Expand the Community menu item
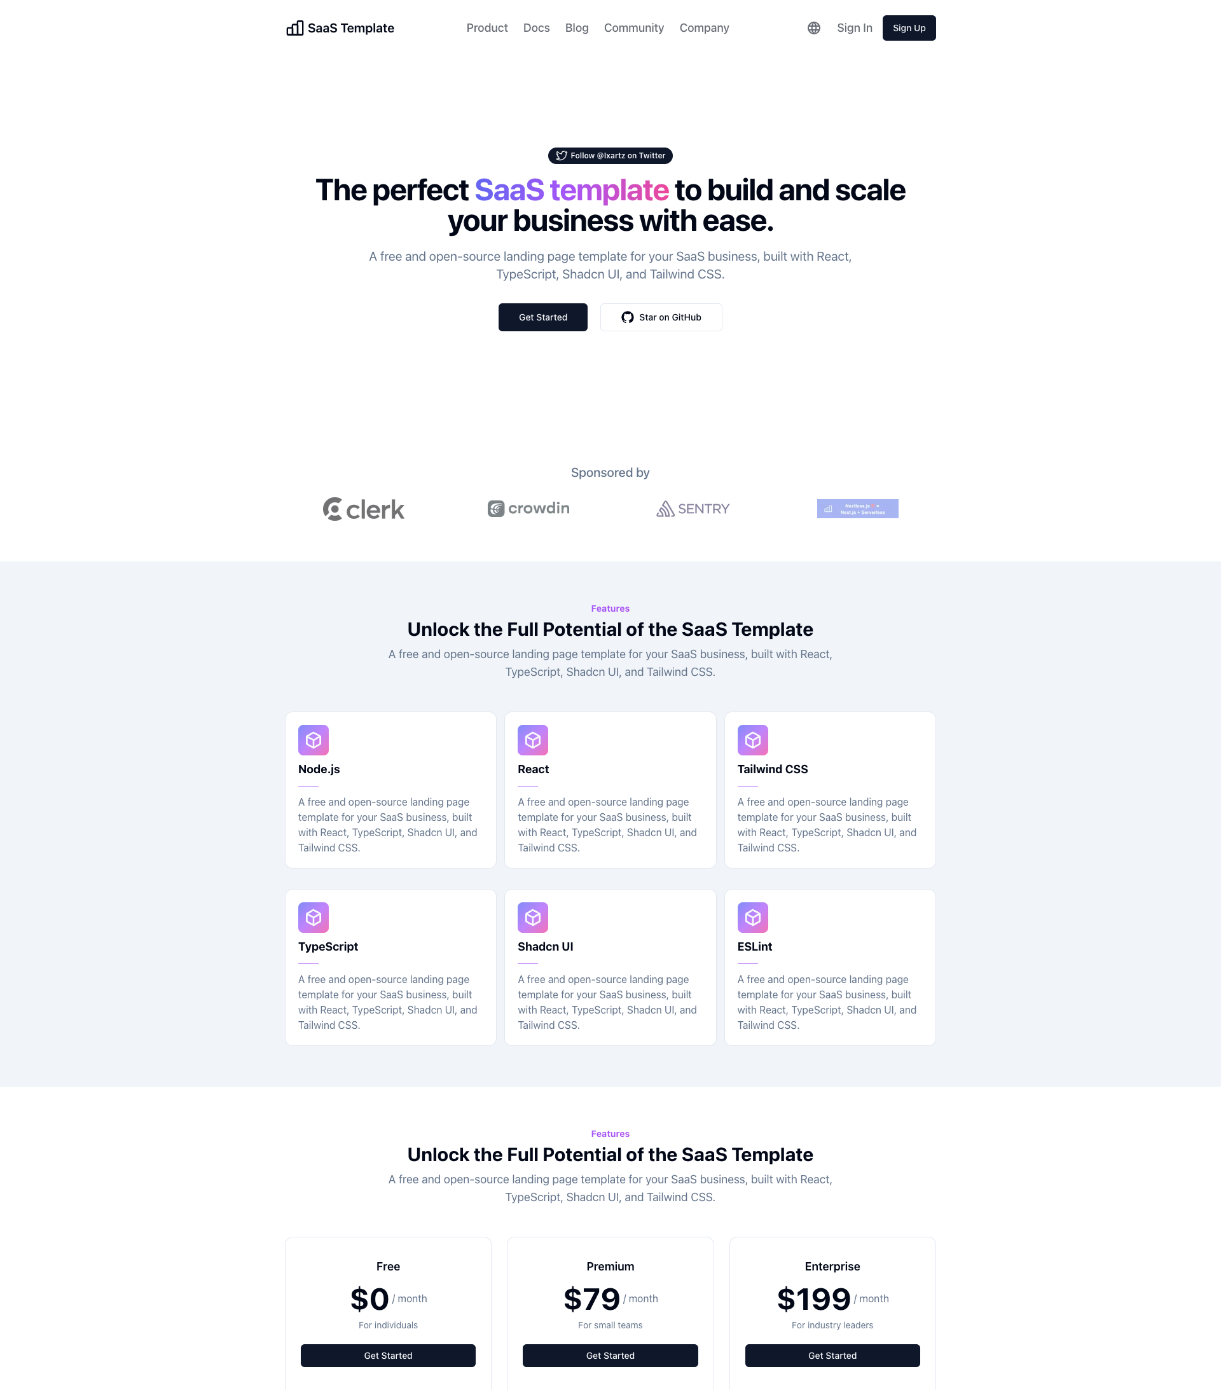This screenshot has width=1221, height=1390. [x=633, y=27]
